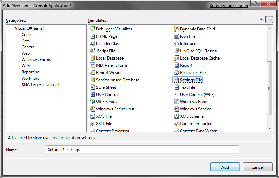Screen dimensions: 279x178
Task: Click the LINQ to SQL Classes icon
Action: click(x=177, y=51)
